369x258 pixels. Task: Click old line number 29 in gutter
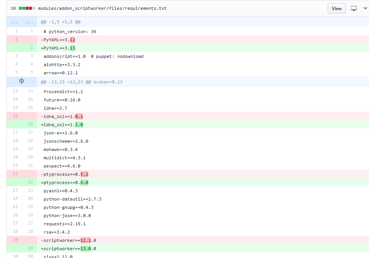click(15, 240)
